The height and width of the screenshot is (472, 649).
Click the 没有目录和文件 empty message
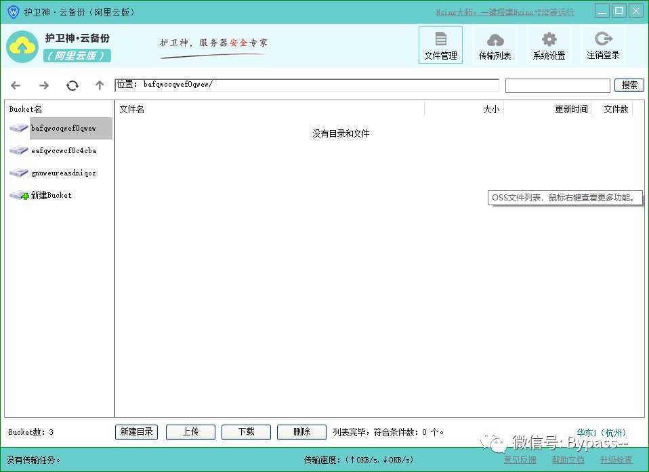(x=341, y=133)
